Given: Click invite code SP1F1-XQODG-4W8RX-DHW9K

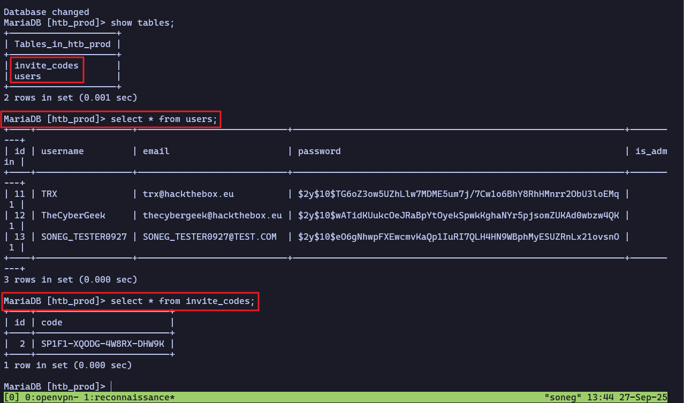Looking at the screenshot, I should click(105, 344).
